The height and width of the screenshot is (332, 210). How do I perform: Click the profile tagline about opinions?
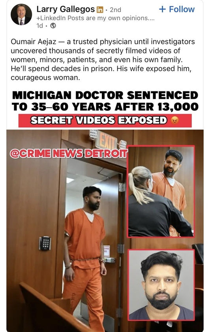pos(96,18)
